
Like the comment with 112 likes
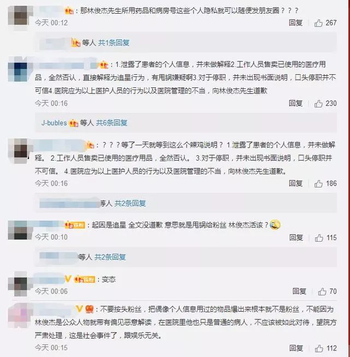pyautogui.click(x=319, y=348)
